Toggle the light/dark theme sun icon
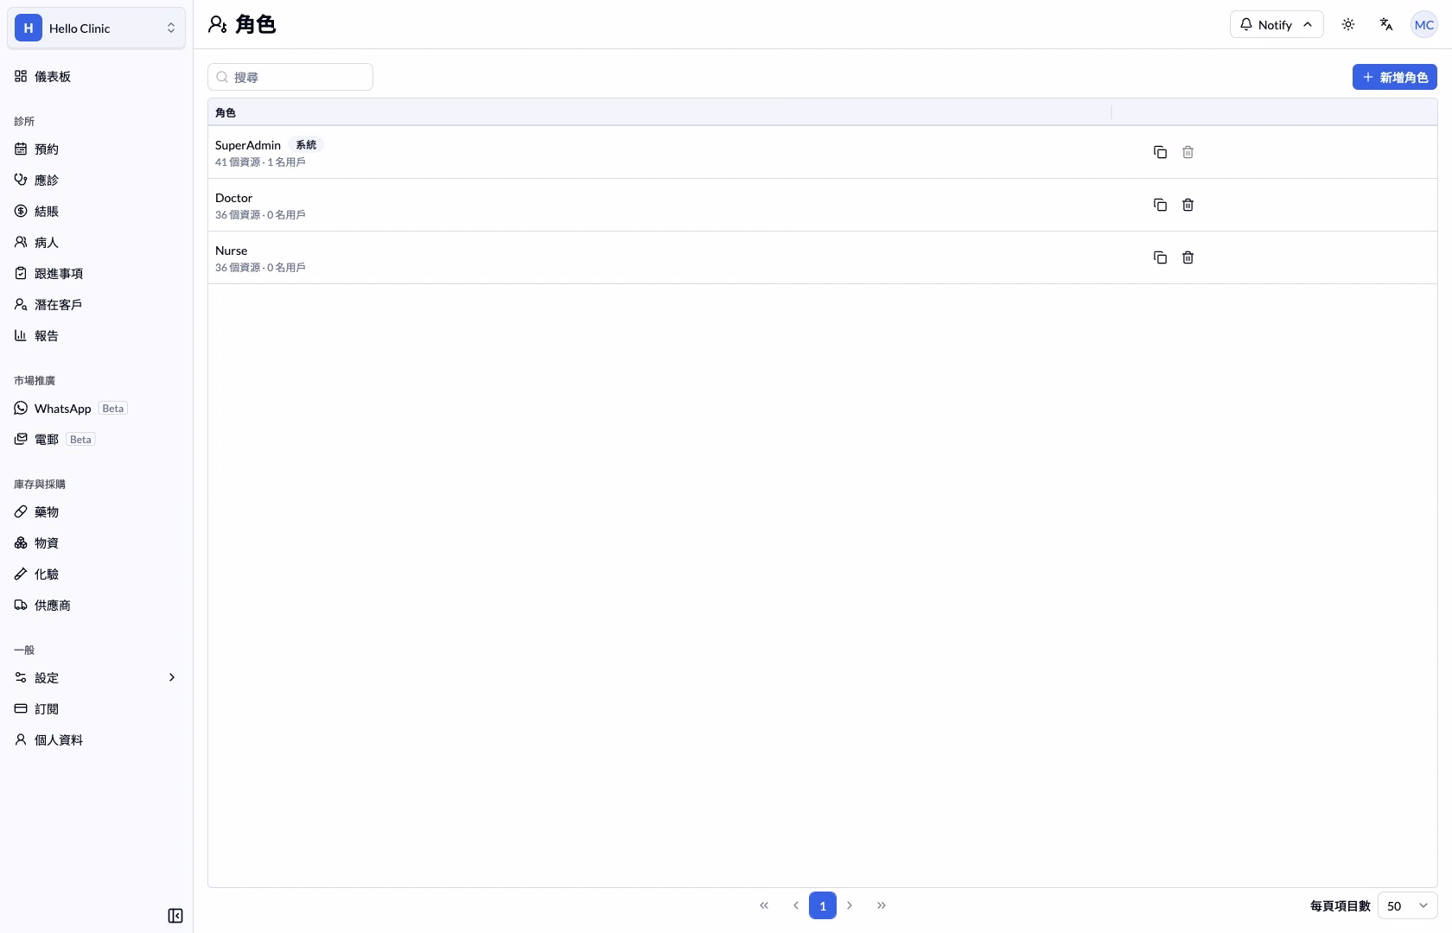Screen dimensions: 1452x933 1348,24
